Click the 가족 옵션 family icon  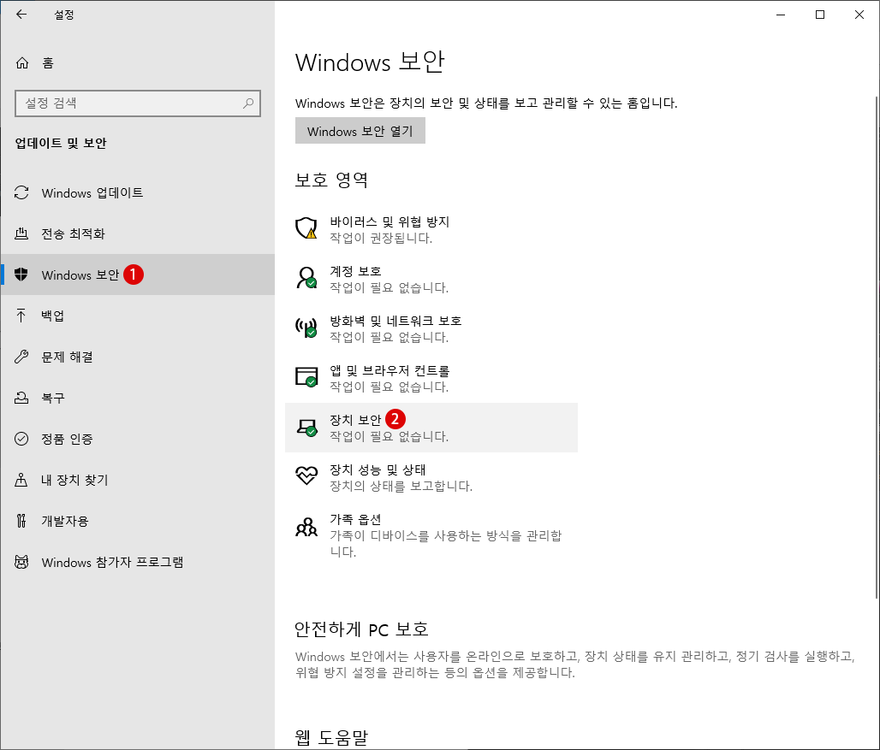click(306, 527)
